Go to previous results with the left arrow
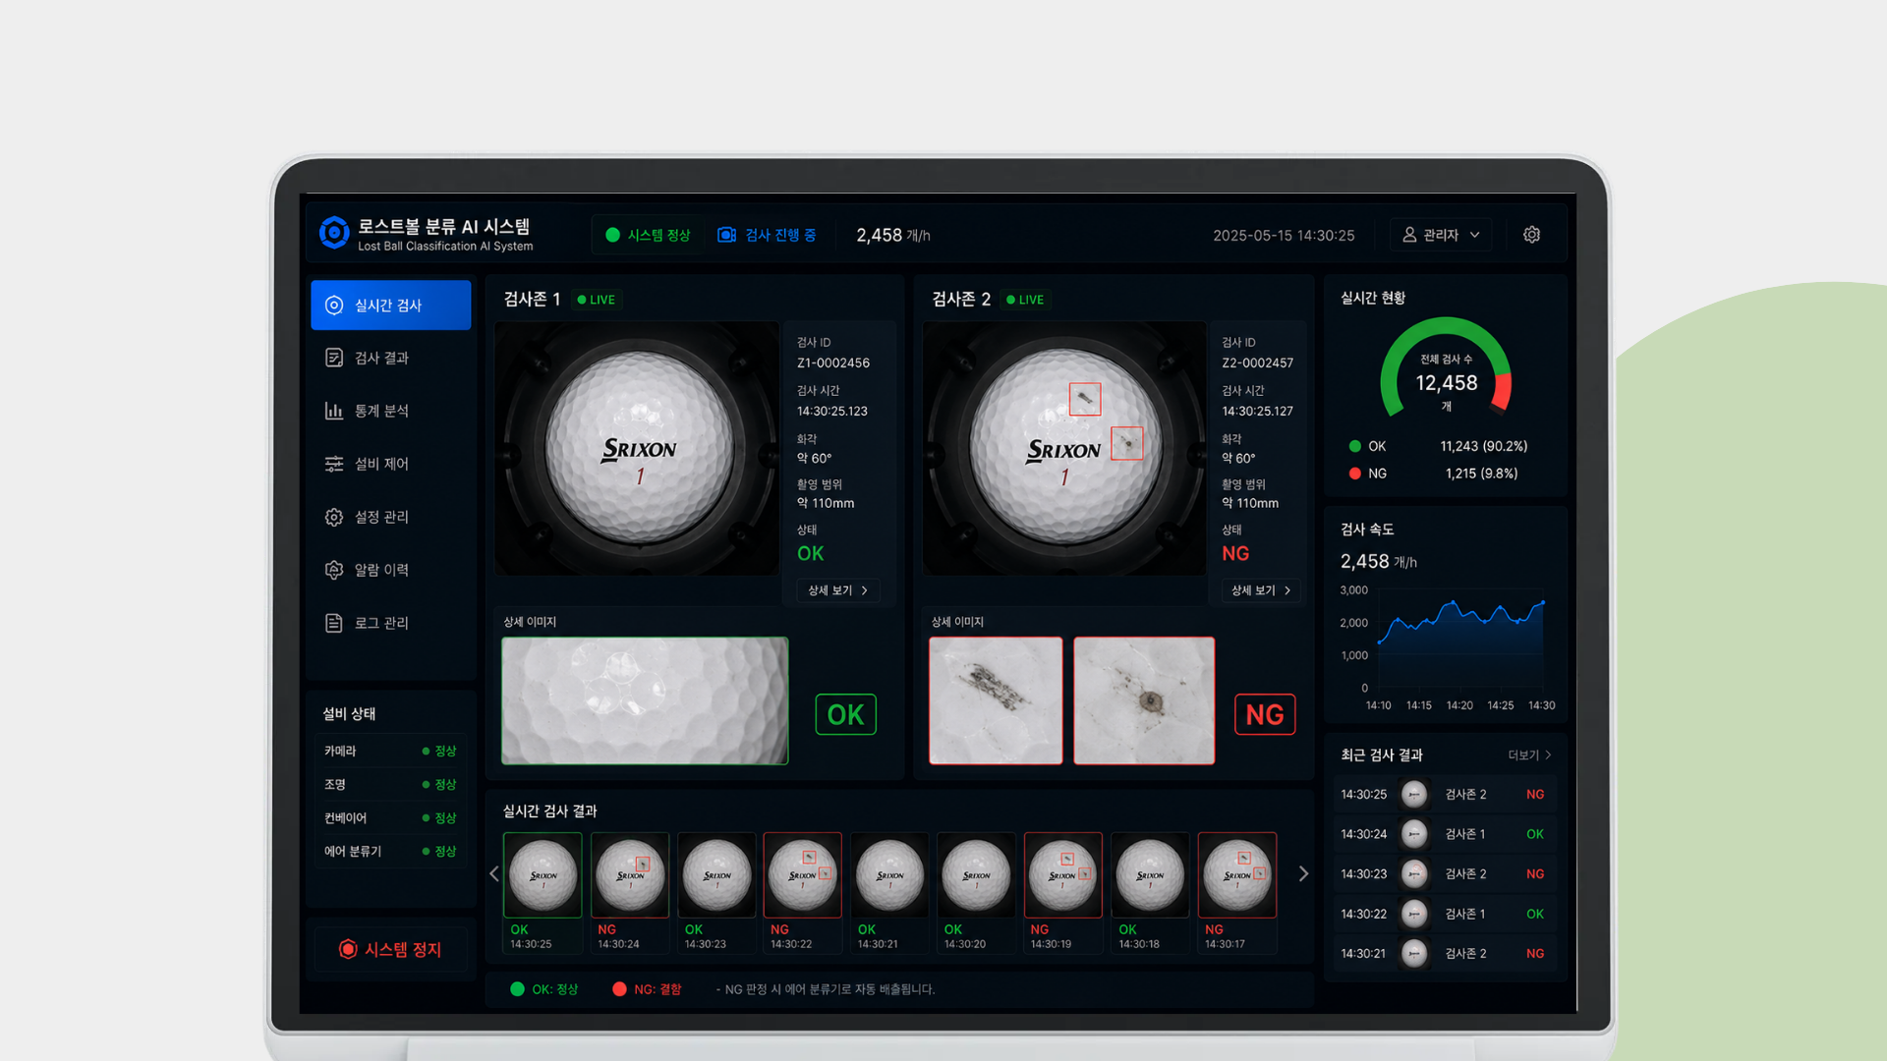 tap(494, 873)
